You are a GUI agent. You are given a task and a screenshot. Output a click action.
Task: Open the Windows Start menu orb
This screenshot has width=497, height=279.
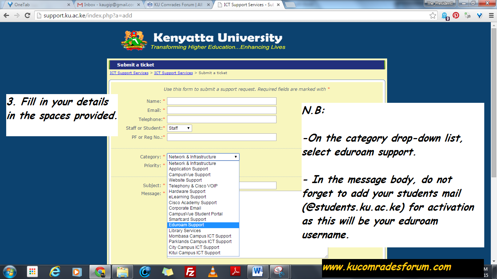[9, 271]
